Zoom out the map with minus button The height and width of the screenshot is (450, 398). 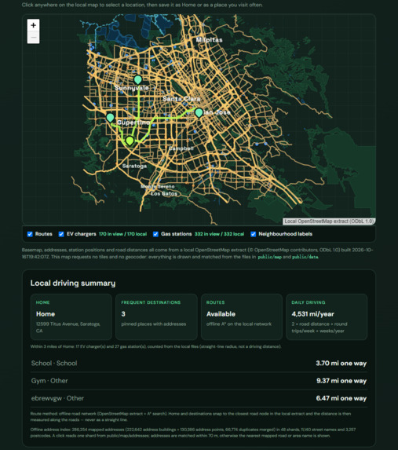pos(33,38)
